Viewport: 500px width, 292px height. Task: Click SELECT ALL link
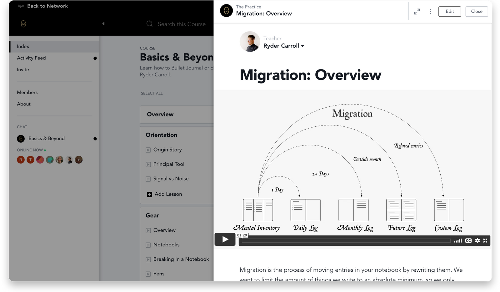pos(152,93)
